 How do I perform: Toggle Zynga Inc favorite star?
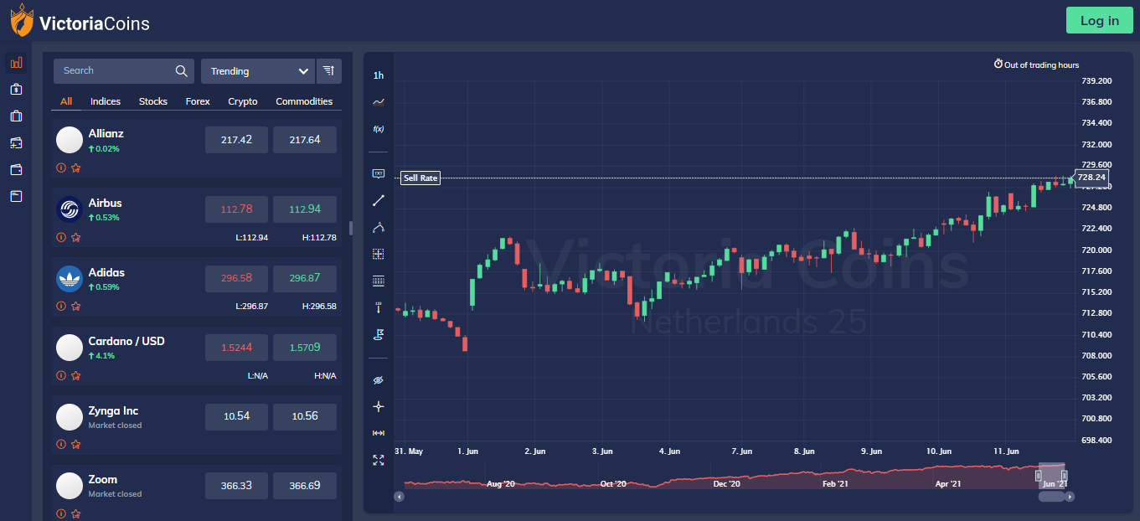pyautogui.click(x=75, y=444)
